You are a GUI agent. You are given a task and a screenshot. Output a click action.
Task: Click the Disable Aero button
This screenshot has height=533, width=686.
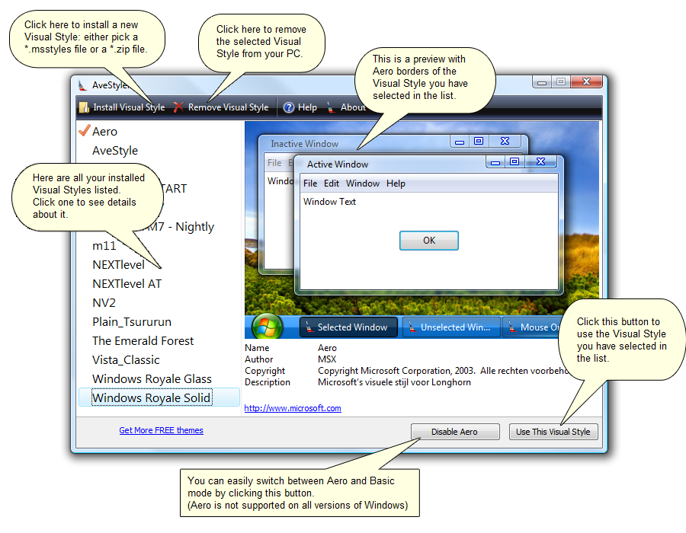pos(455,432)
